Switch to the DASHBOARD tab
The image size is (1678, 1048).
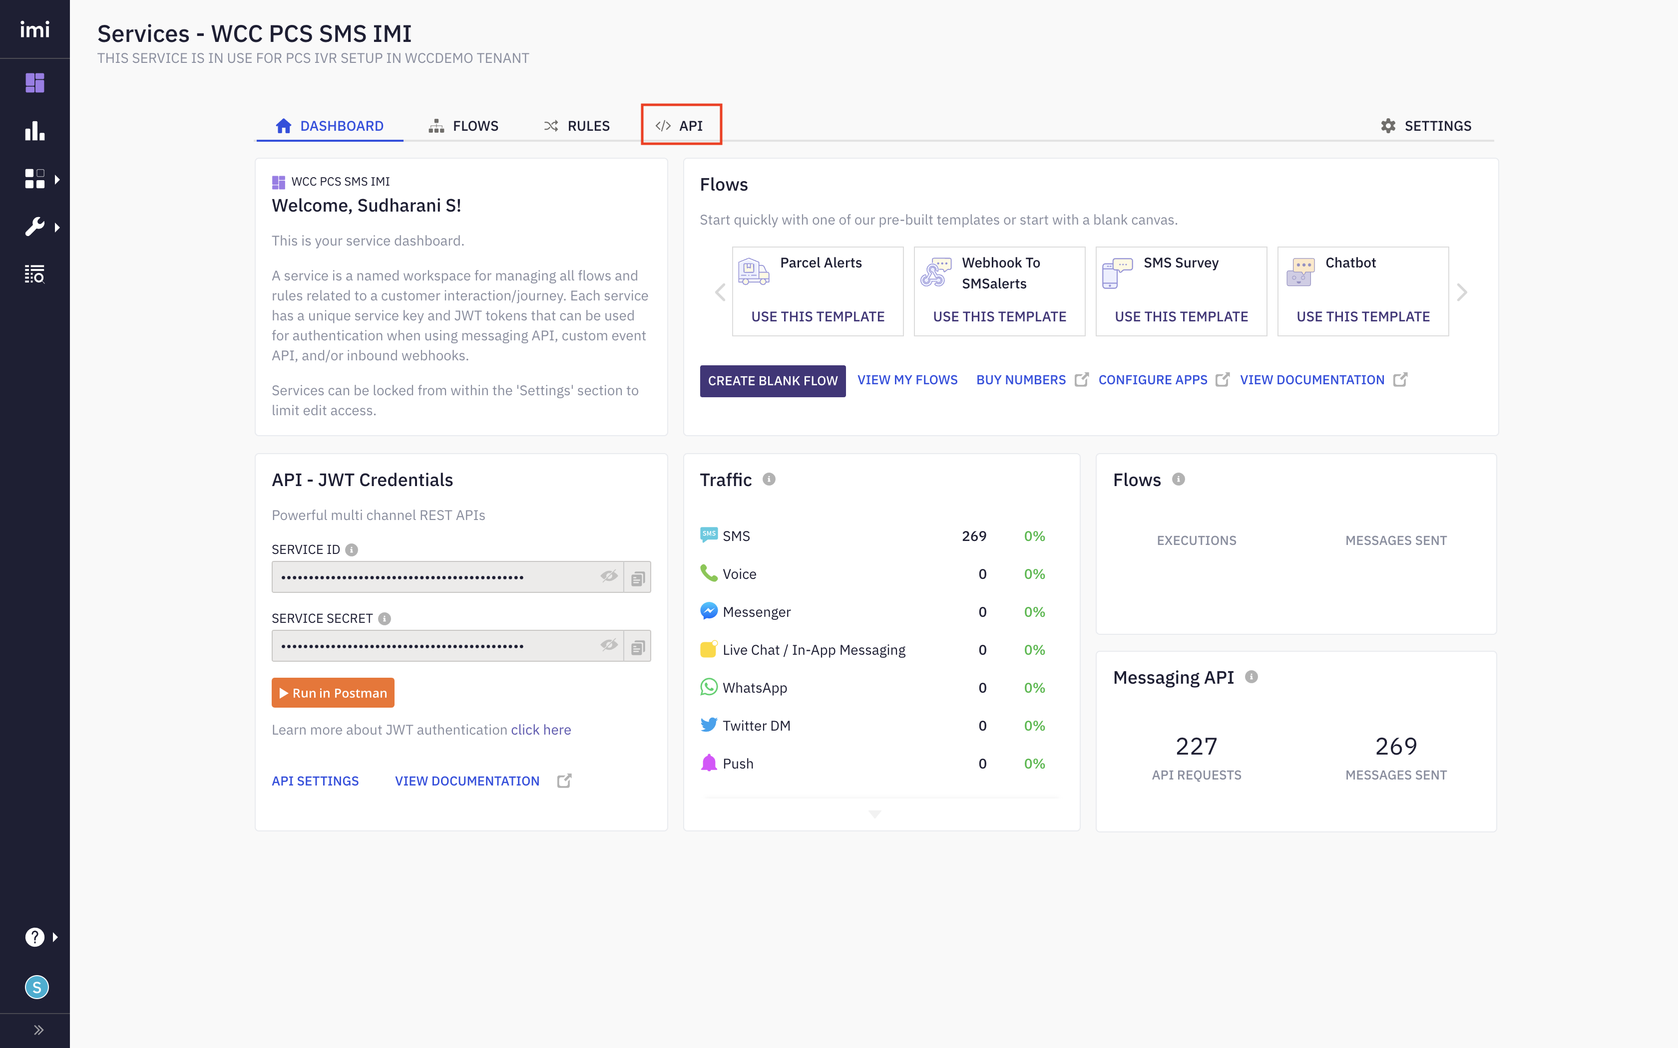(x=330, y=125)
